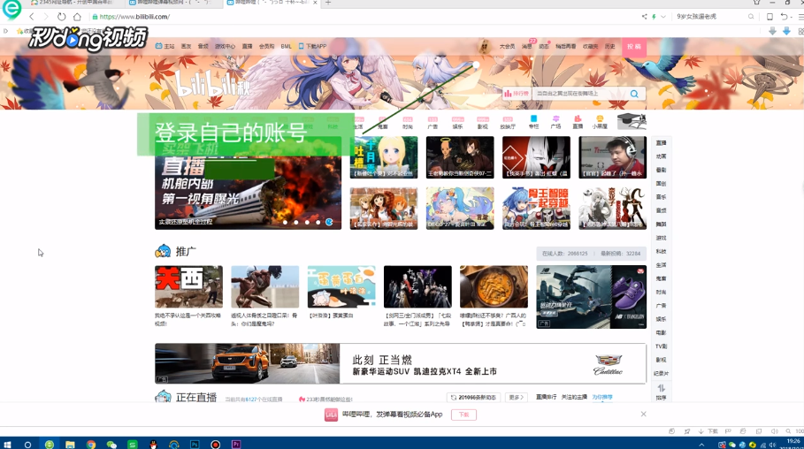Click the pink 投稿 upload button
This screenshot has height=449, width=804.
634,46
